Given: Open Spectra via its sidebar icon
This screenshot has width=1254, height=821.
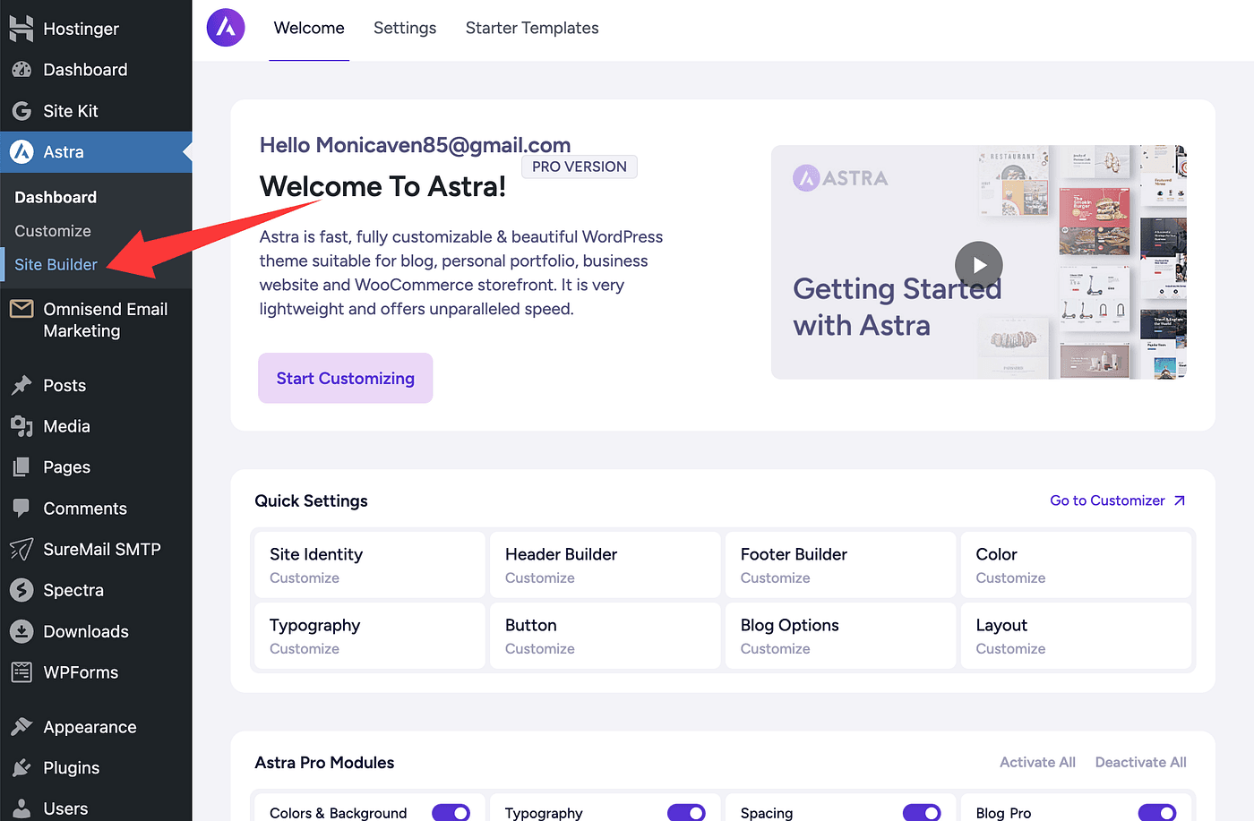Looking at the screenshot, I should pyautogui.click(x=21, y=590).
